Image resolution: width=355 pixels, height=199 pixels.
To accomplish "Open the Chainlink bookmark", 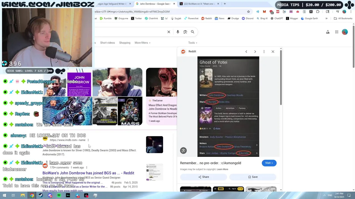I will tap(151, 19).
